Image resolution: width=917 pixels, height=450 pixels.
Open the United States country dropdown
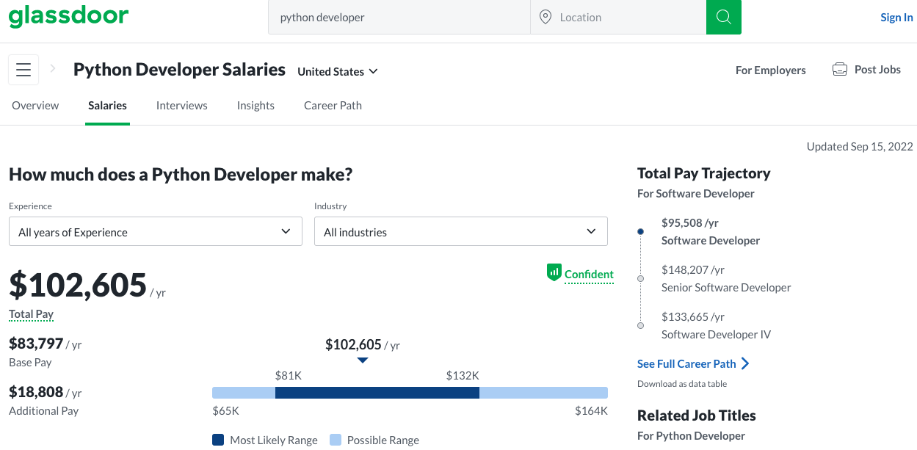point(338,71)
